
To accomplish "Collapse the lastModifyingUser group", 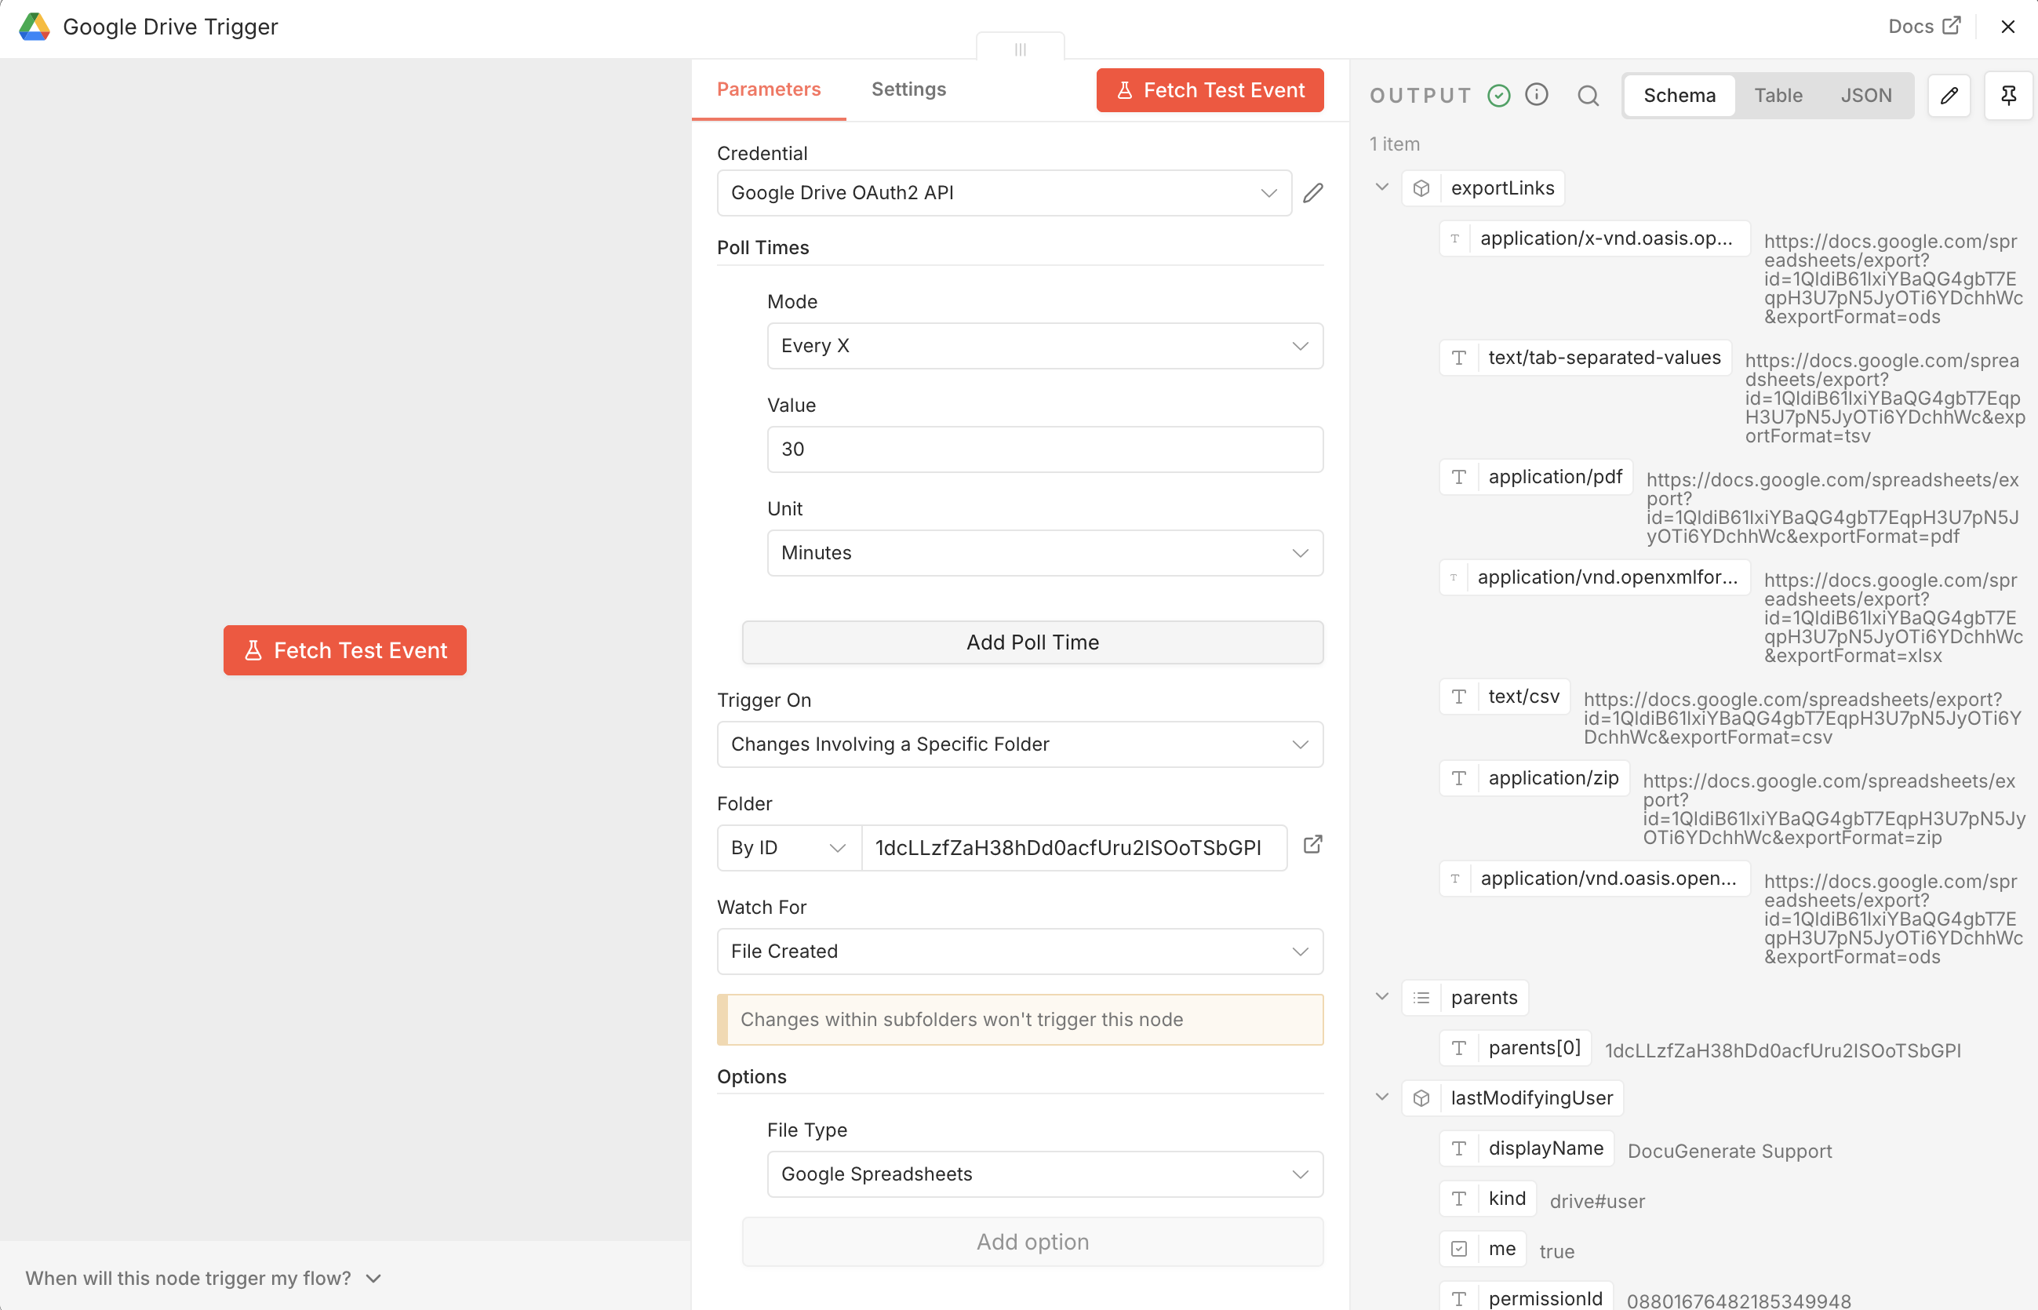I will pyautogui.click(x=1381, y=1097).
